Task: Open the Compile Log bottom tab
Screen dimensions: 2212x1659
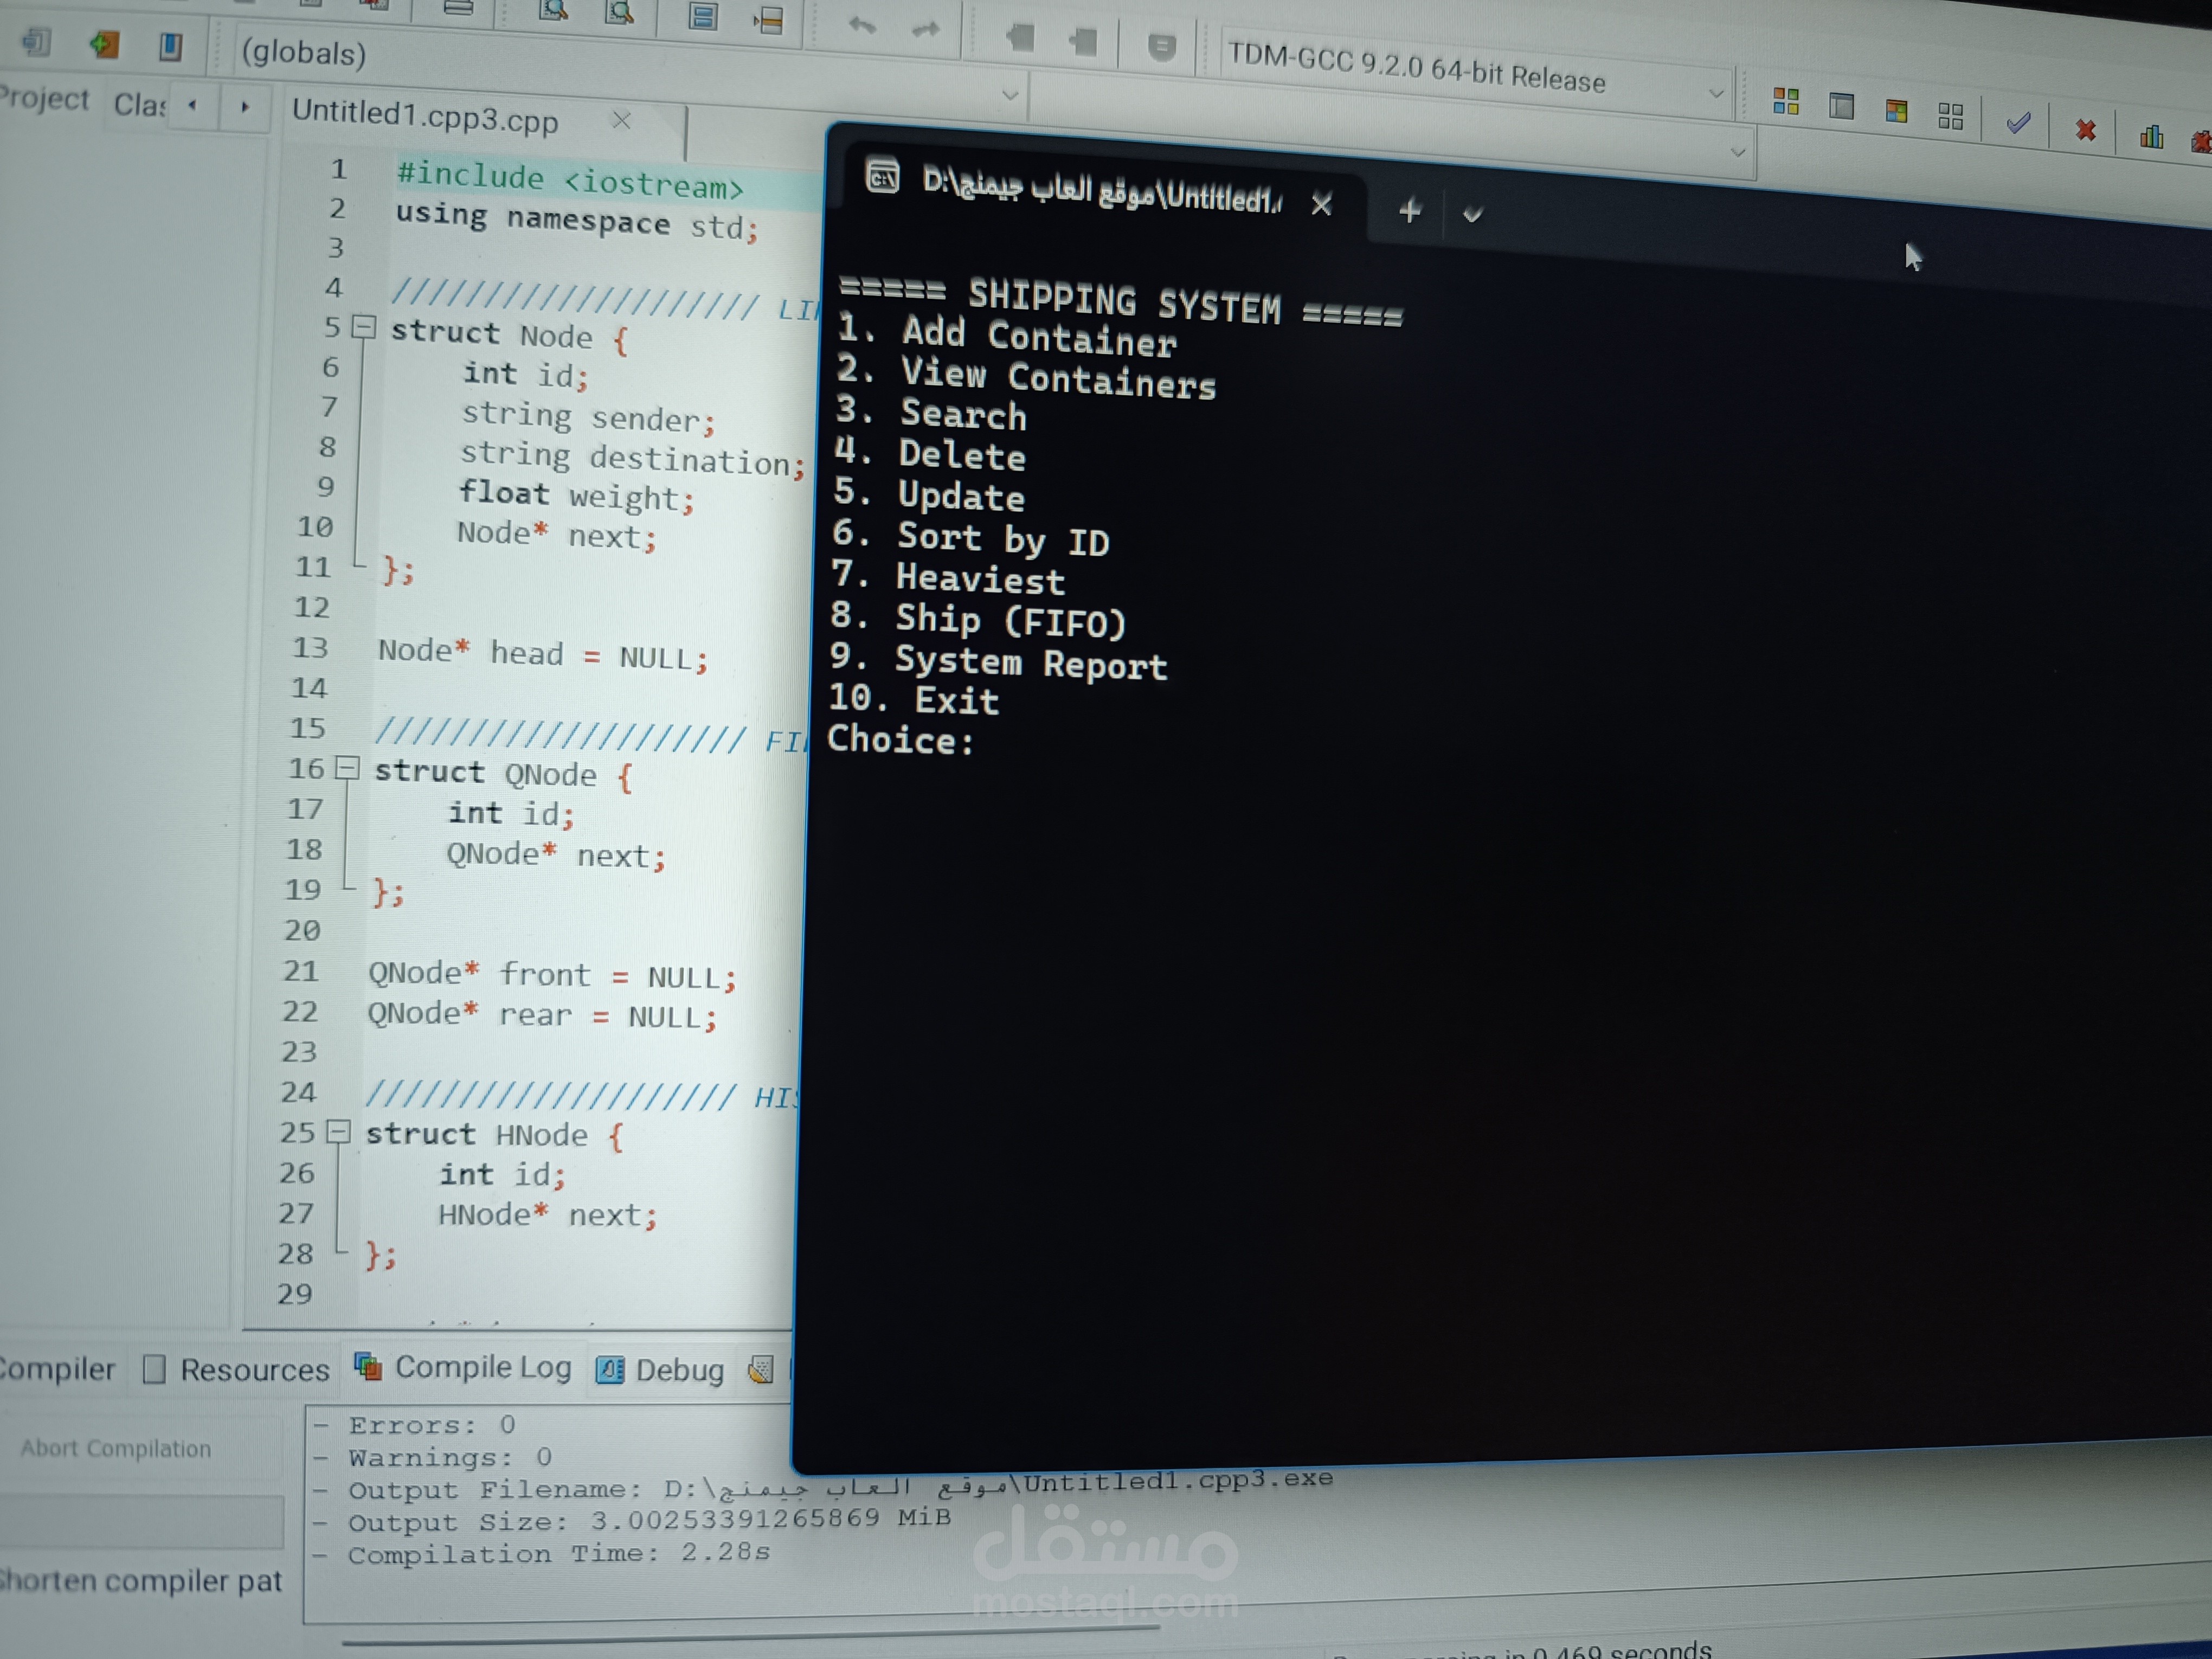Action: point(464,1367)
